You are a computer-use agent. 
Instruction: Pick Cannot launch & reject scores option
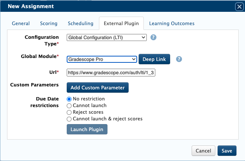pyautogui.click(x=69, y=119)
